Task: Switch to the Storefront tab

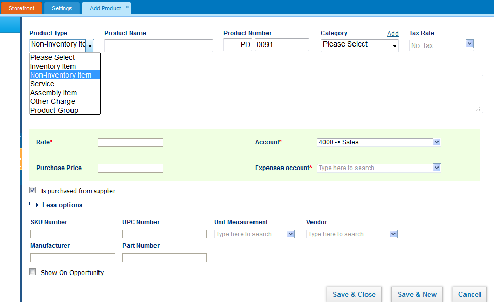Action: click(21, 8)
